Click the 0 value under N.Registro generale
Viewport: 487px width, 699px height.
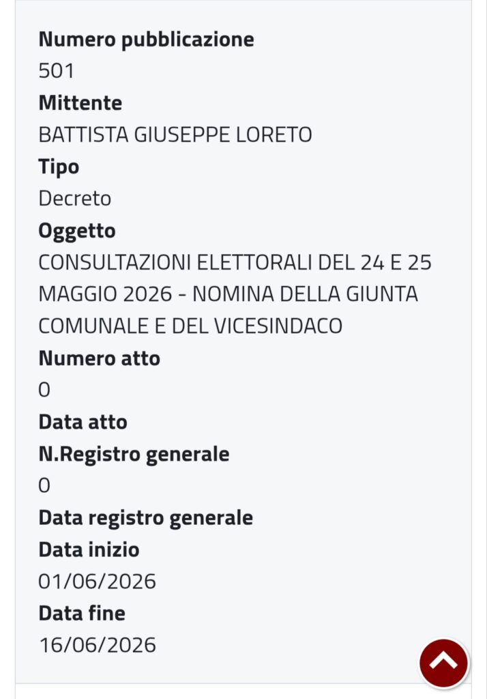click(44, 485)
